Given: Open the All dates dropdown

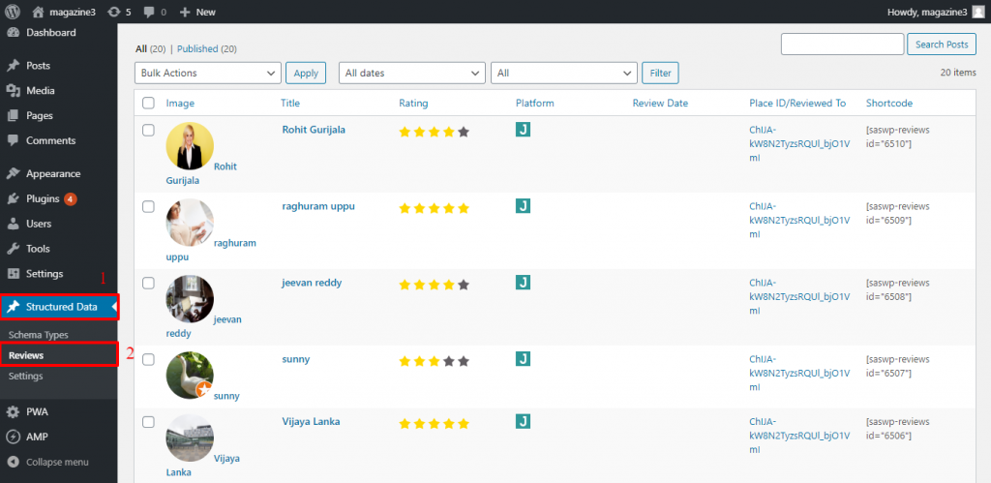Looking at the screenshot, I should click(412, 73).
